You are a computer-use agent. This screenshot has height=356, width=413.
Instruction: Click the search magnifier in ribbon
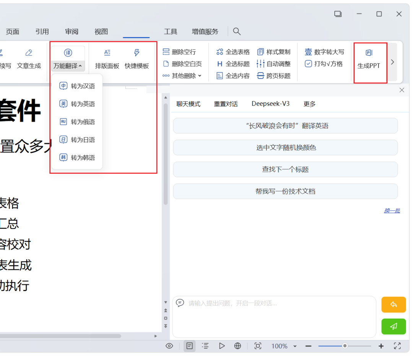[x=237, y=32]
